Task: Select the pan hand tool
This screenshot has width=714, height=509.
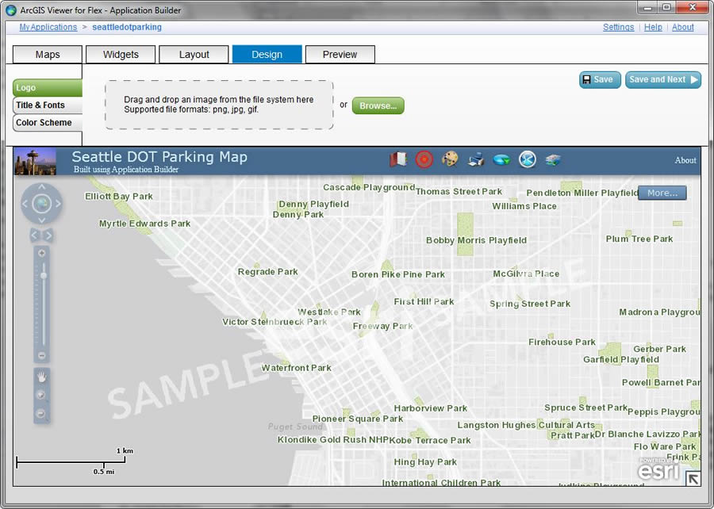Action: pos(41,377)
